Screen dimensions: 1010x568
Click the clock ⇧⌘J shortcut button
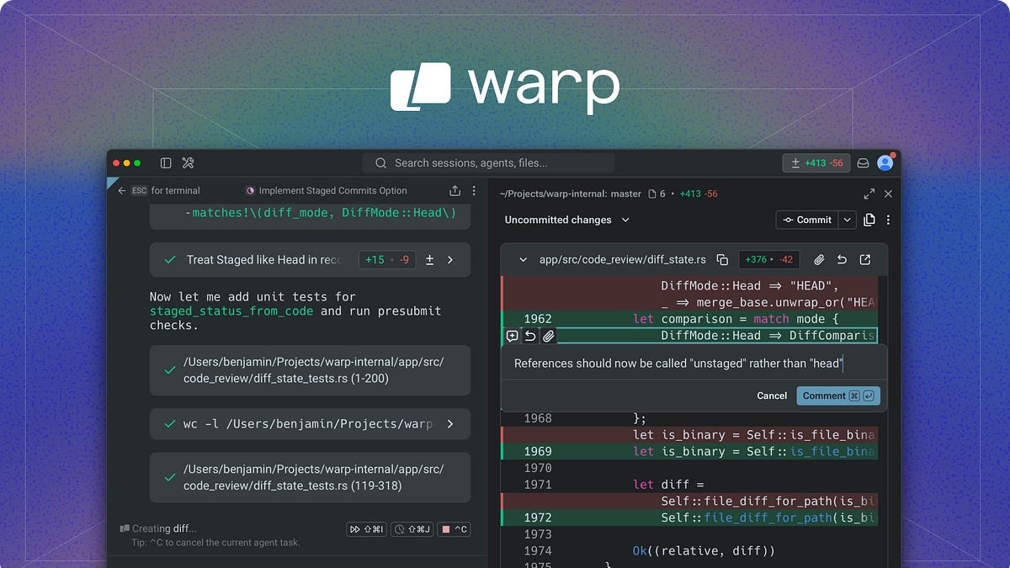tap(412, 529)
